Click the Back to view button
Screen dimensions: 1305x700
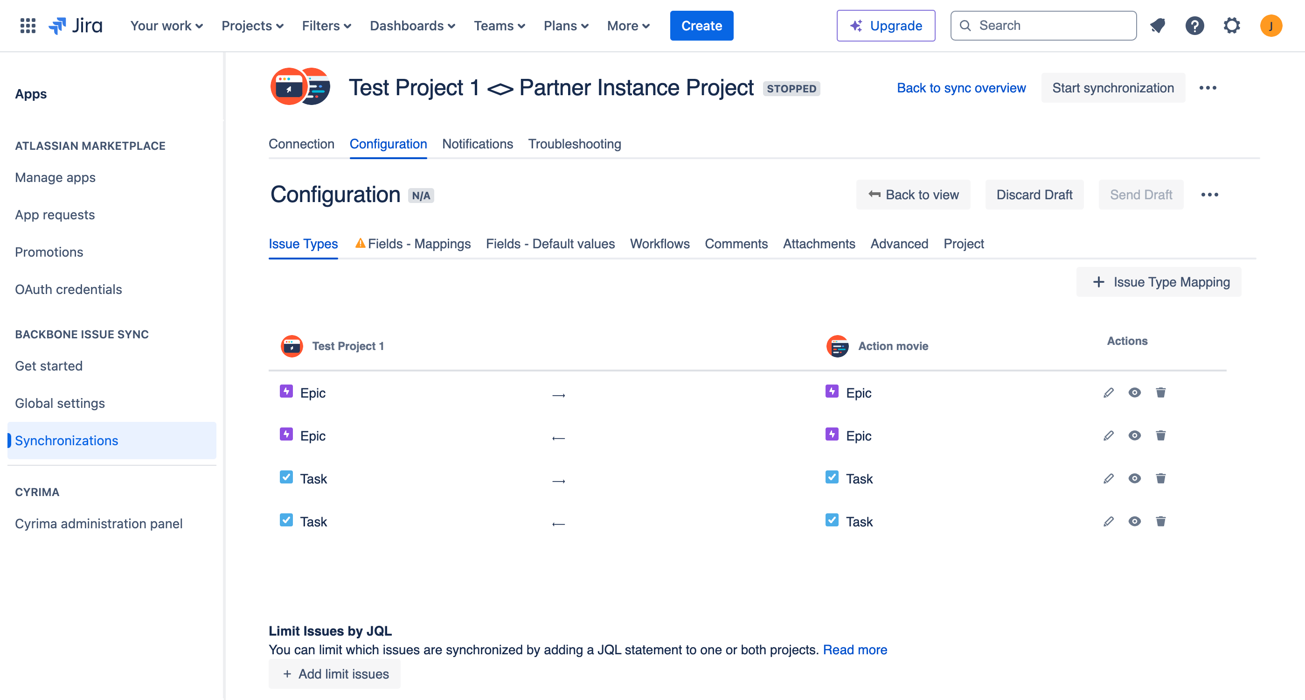click(x=913, y=195)
